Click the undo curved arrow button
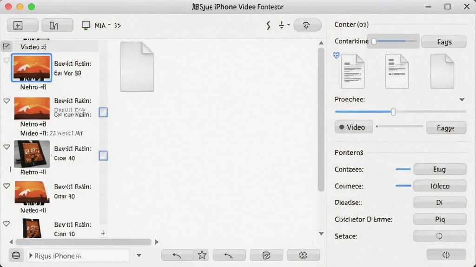Screen dimensions: 476x267 click(x=177, y=255)
